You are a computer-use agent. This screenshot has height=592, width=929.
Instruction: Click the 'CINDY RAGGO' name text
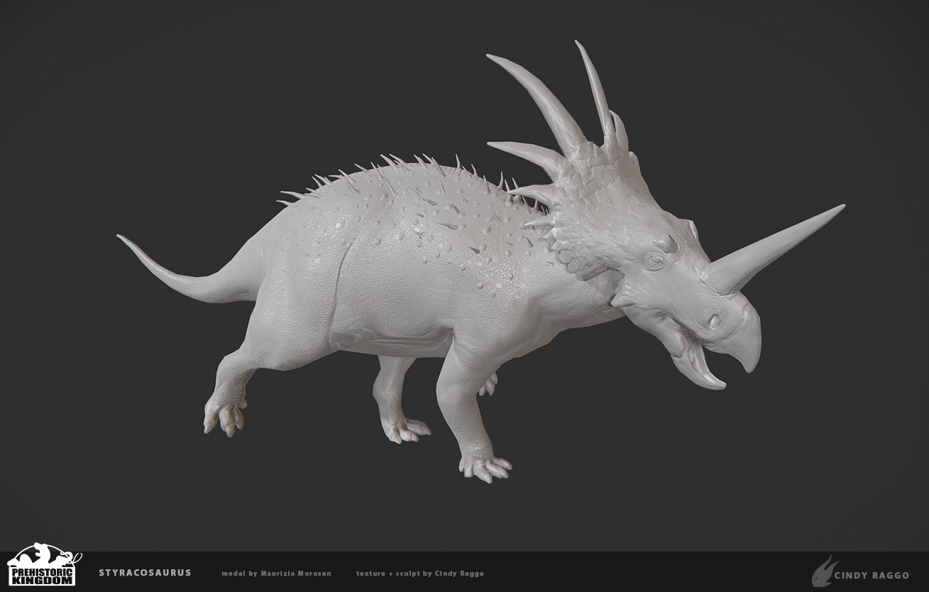871,575
